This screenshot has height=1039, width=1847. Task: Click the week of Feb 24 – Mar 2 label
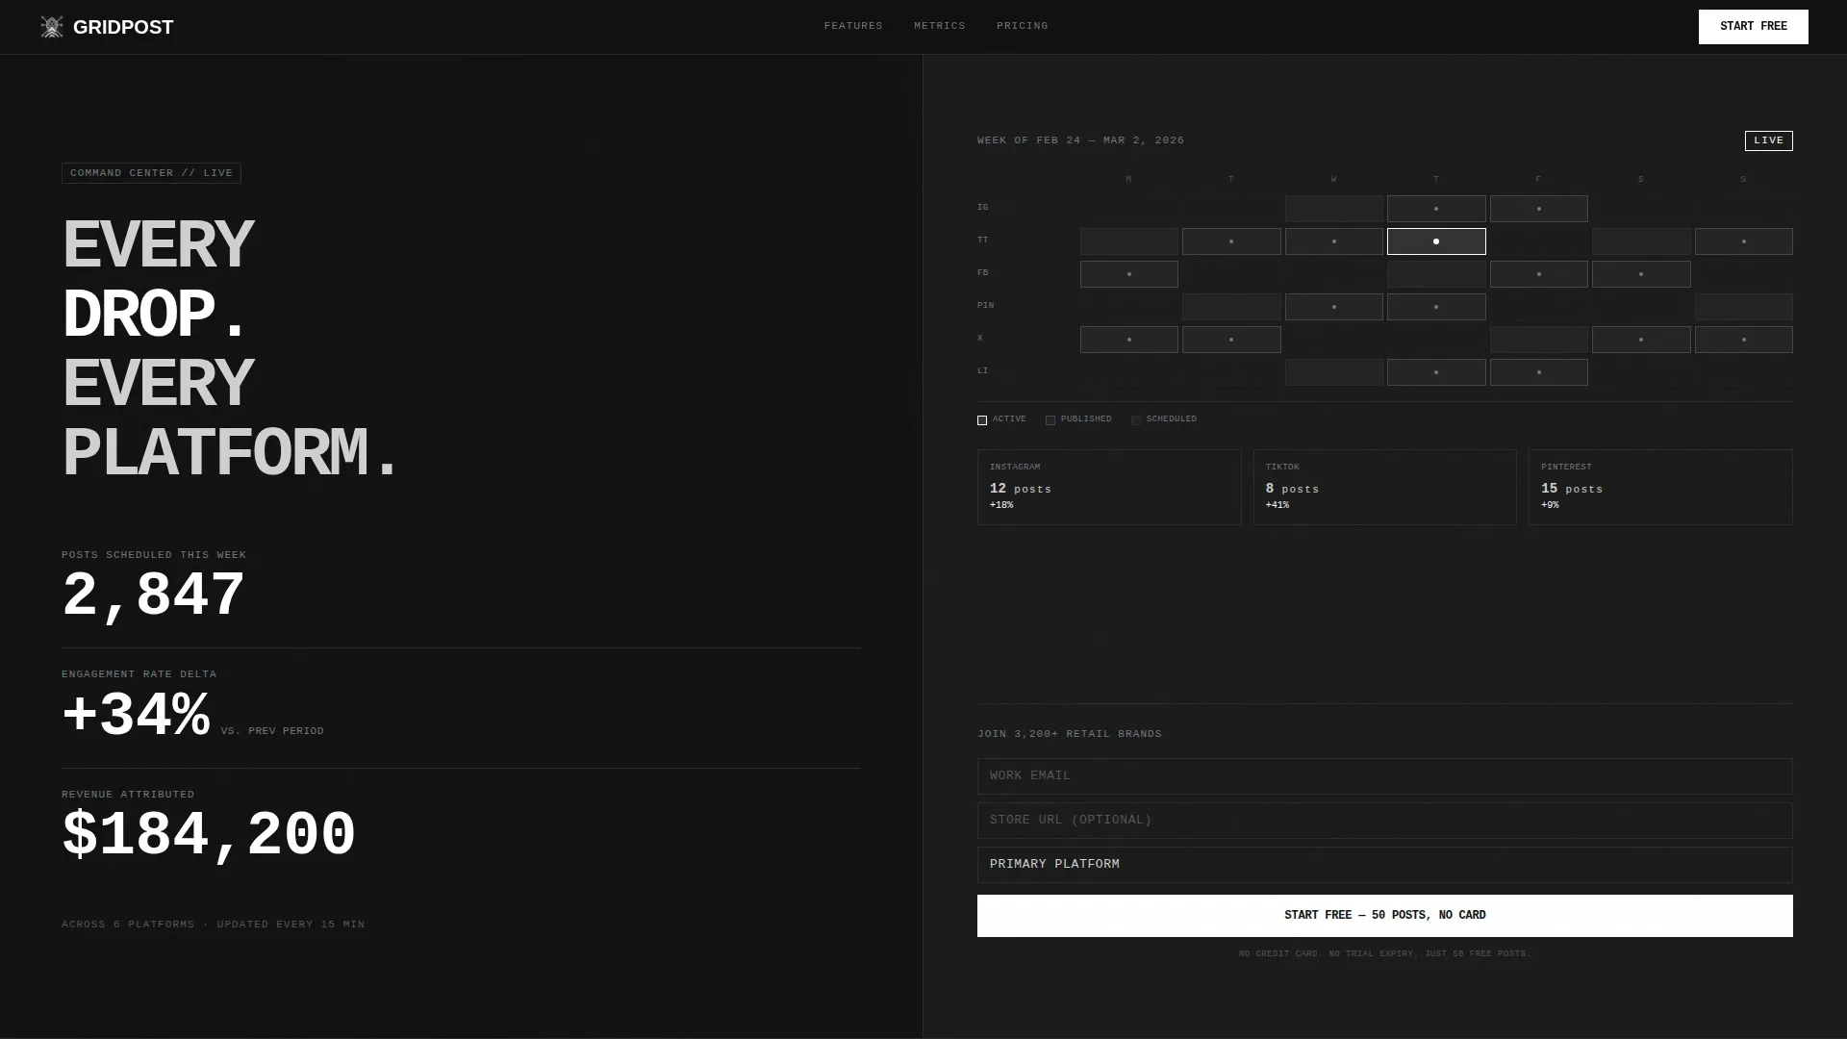tap(1080, 140)
